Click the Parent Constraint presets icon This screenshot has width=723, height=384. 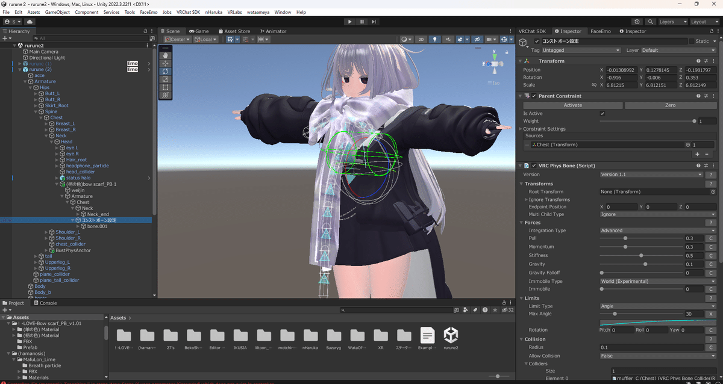pyautogui.click(x=706, y=96)
